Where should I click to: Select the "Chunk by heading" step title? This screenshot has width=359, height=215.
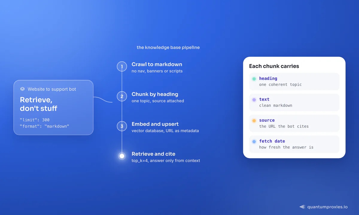click(155, 94)
